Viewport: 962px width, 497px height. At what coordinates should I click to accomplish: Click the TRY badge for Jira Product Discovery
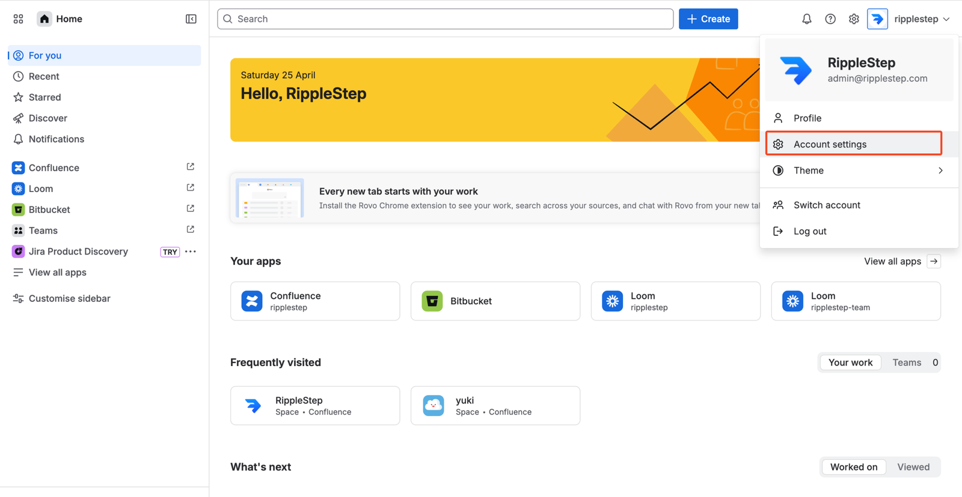170,252
